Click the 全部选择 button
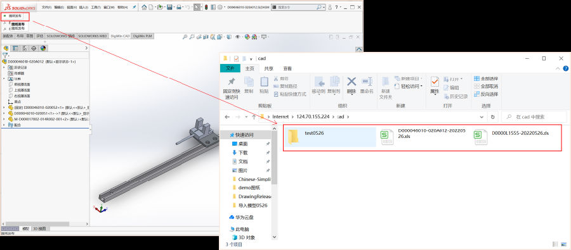This screenshot has height=250, width=571. point(486,78)
